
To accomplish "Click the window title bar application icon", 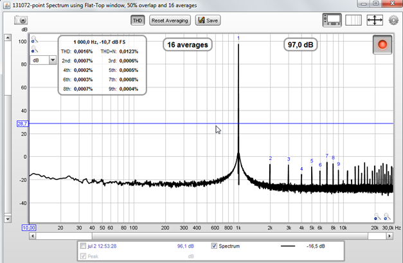I will pyautogui.click(x=6, y=5).
